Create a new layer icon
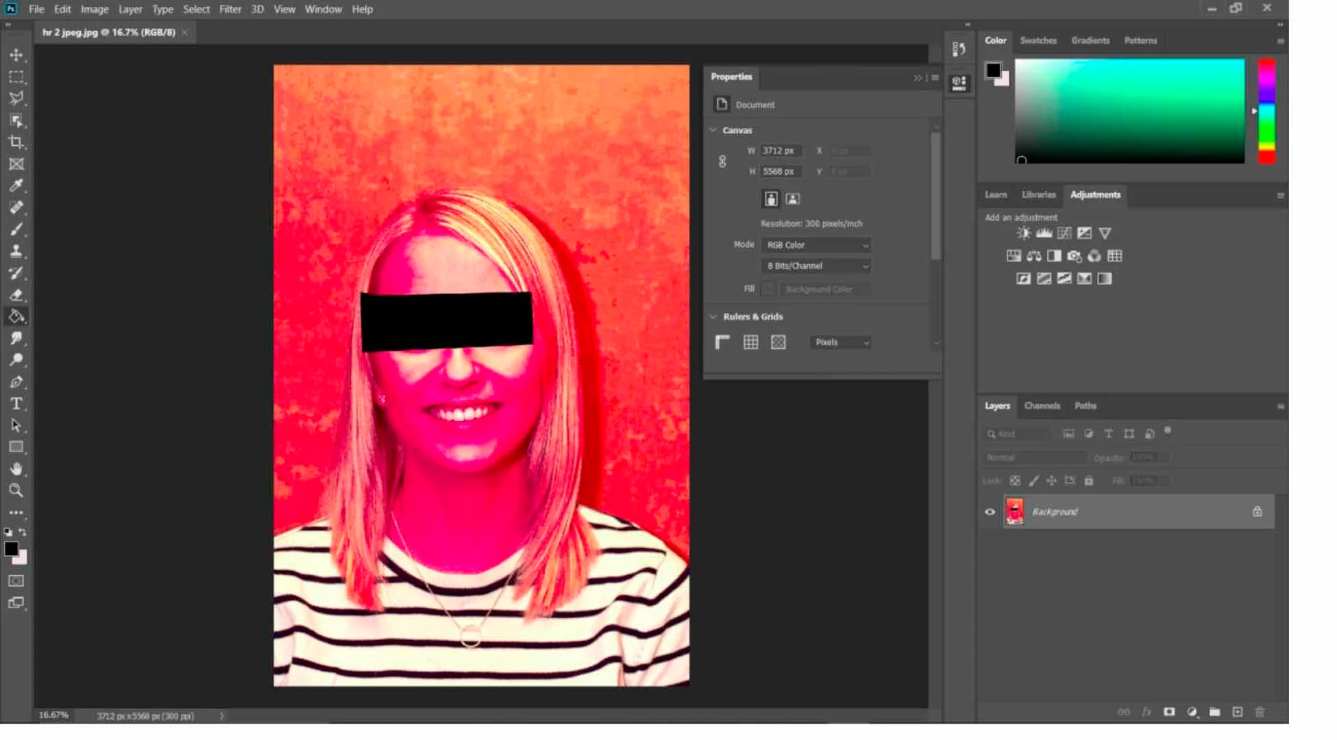The image size is (1337, 740). click(x=1238, y=712)
